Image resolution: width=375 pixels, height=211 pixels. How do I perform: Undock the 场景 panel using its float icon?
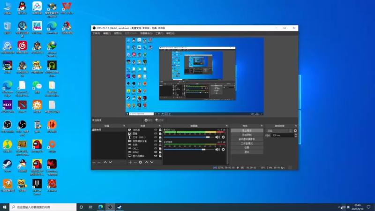[124, 126]
